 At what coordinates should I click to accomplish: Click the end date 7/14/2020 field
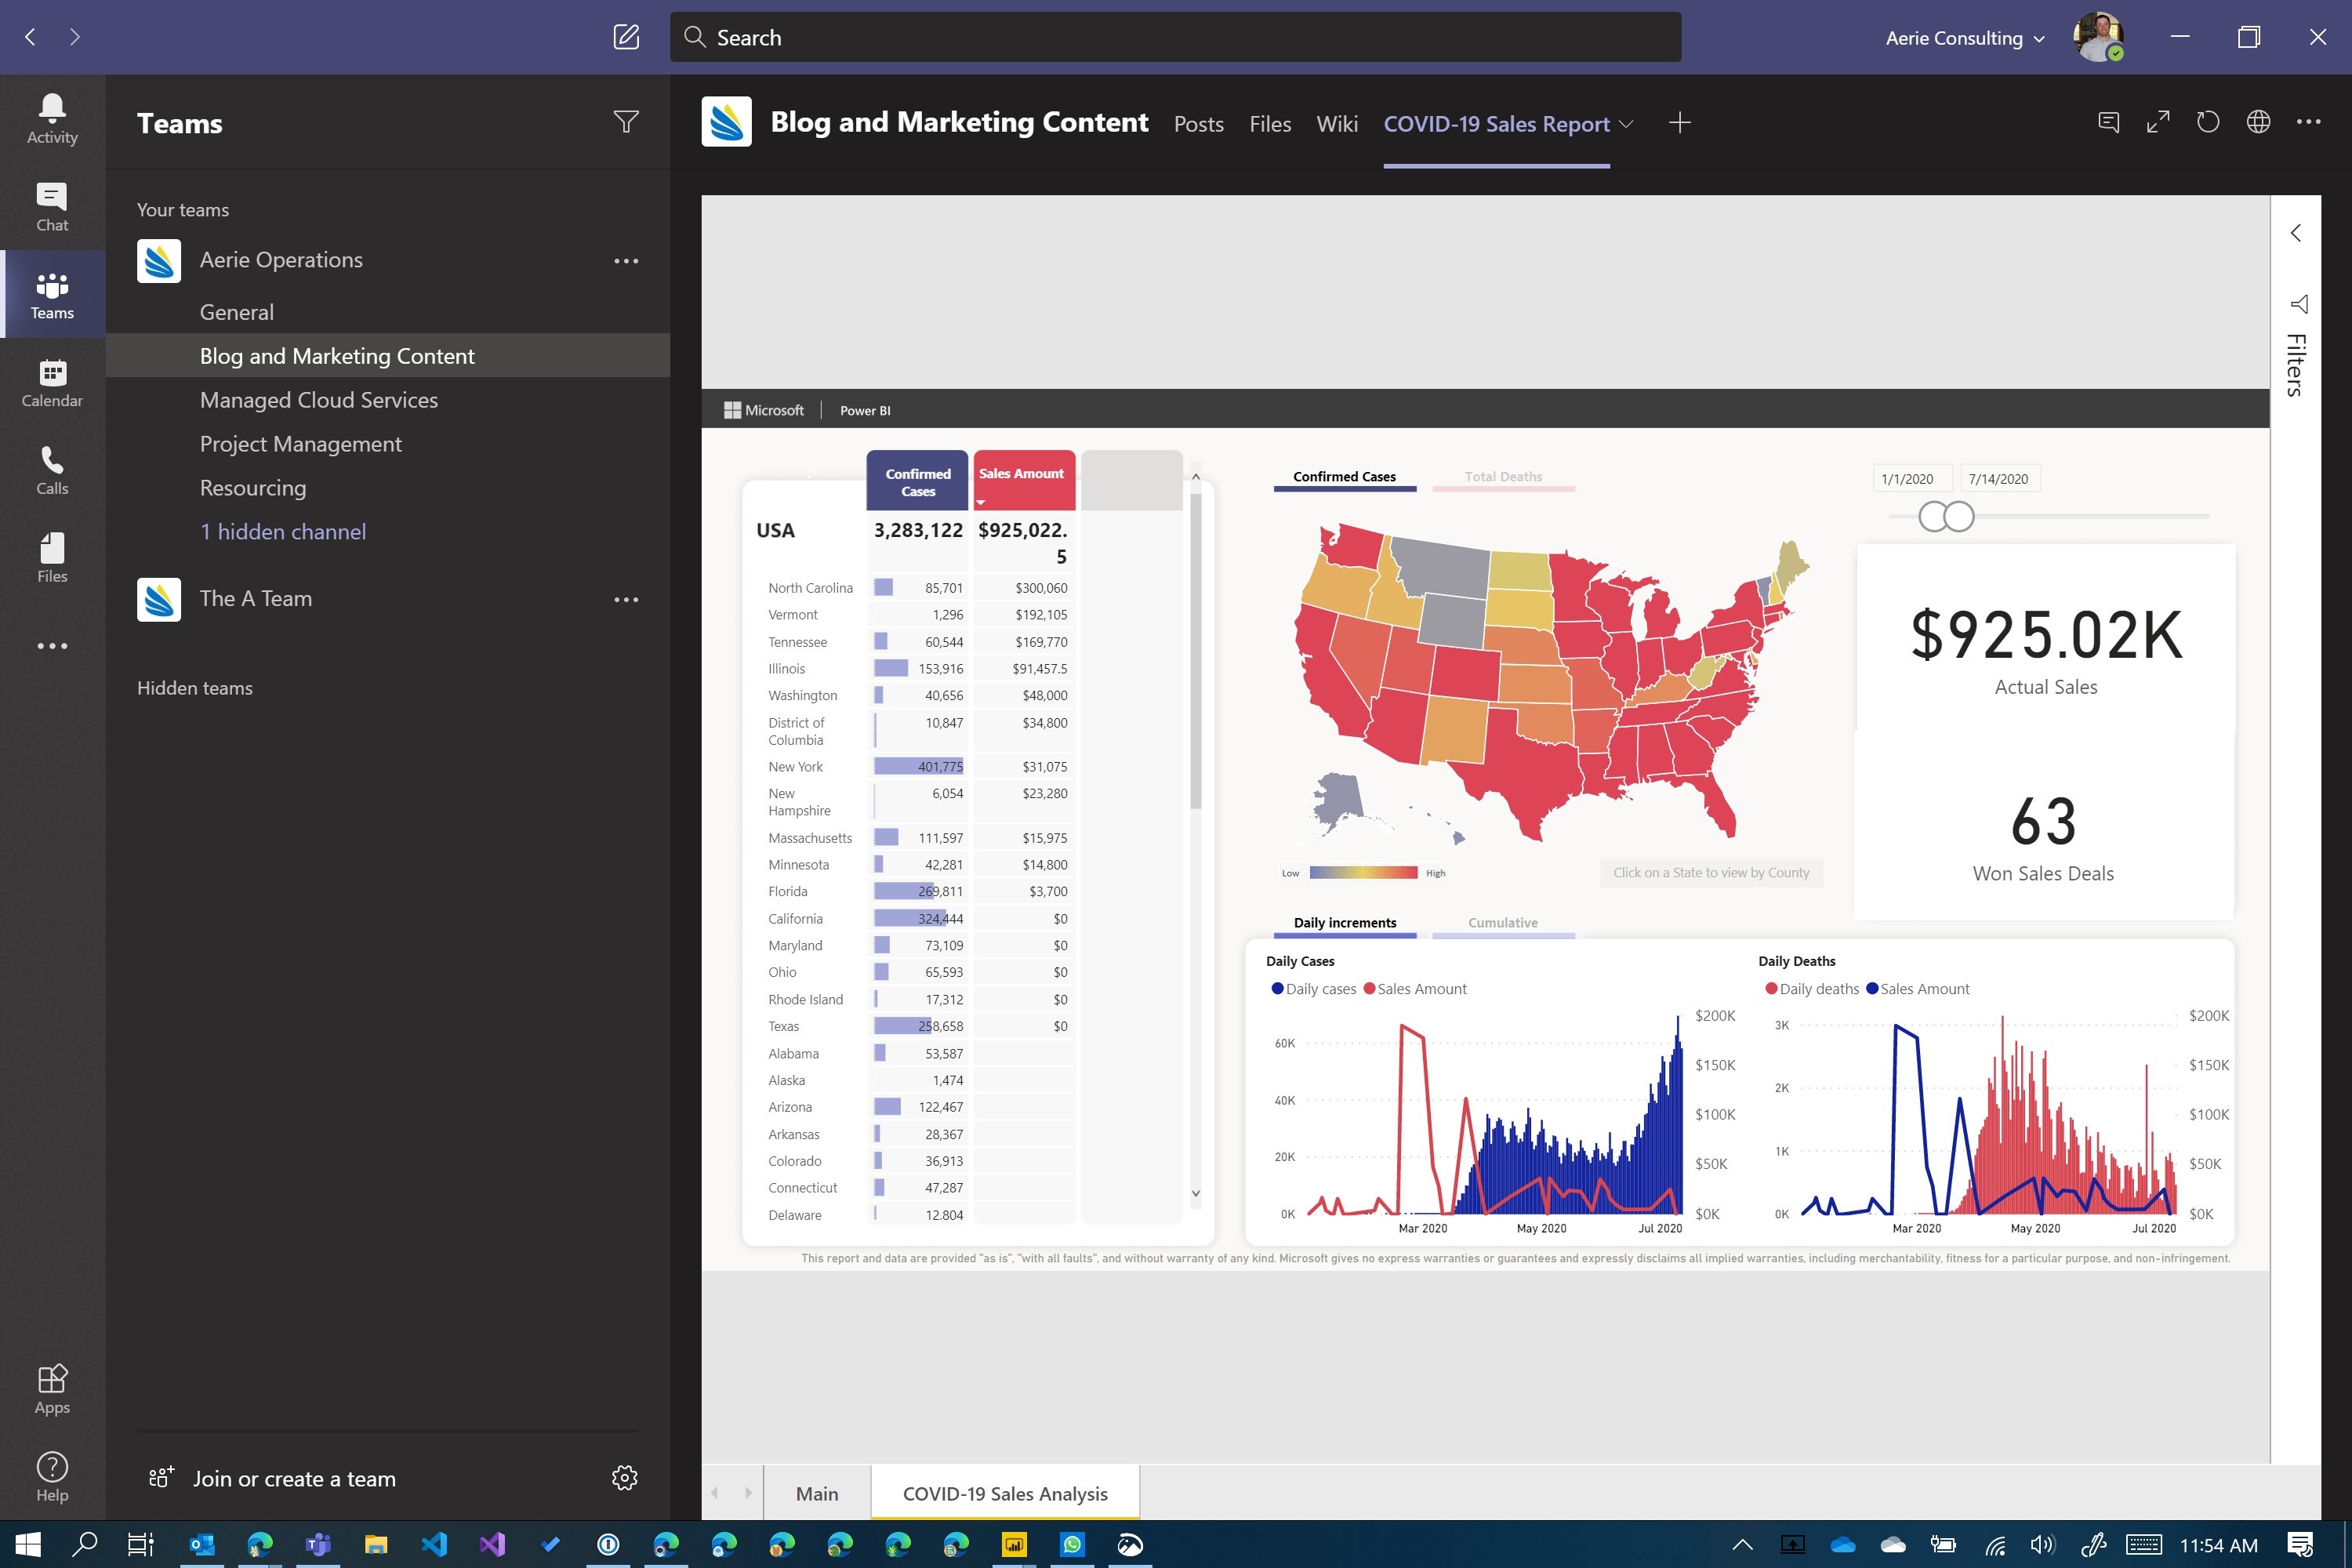(x=2000, y=479)
